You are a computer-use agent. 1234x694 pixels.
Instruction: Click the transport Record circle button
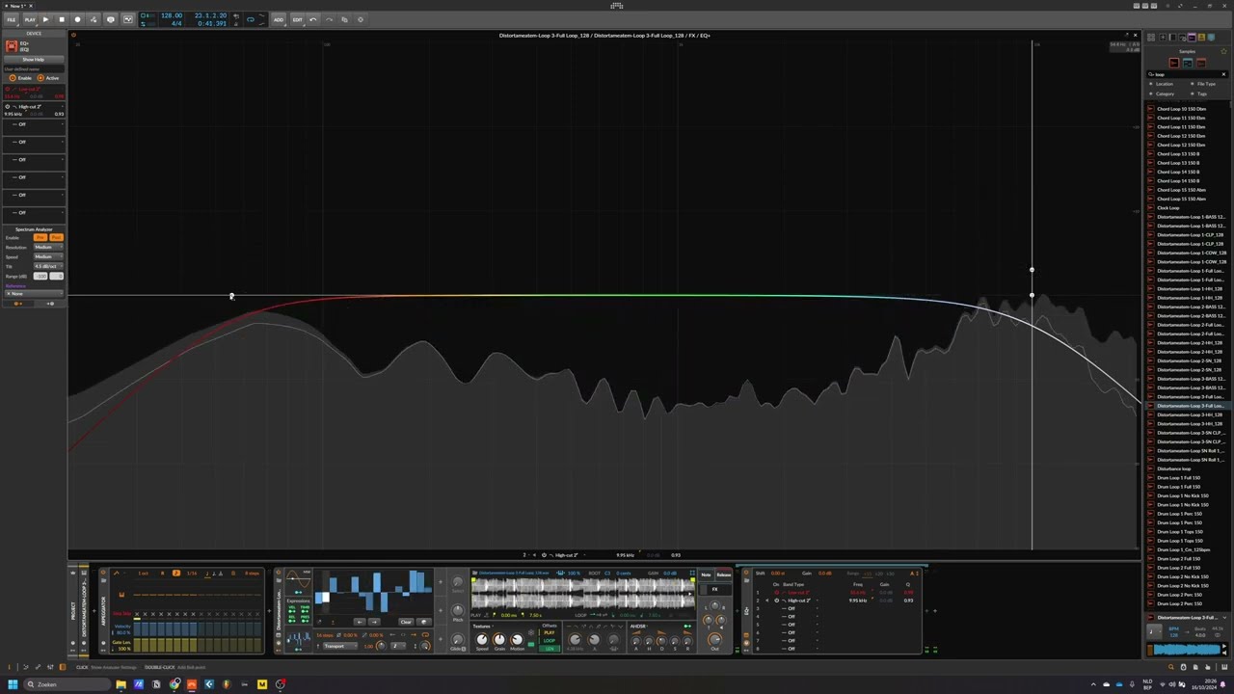point(78,19)
